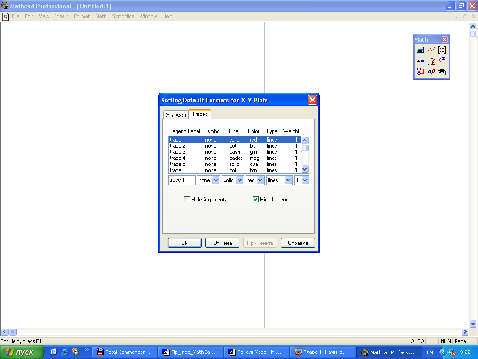Select trace 2 row in list
The image size is (478, 359).
[234, 146]
